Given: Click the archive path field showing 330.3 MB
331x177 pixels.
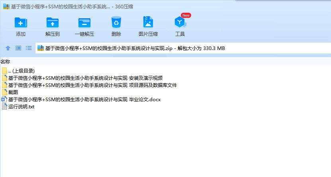Looking at the screenshot, I should pos(183,48).
